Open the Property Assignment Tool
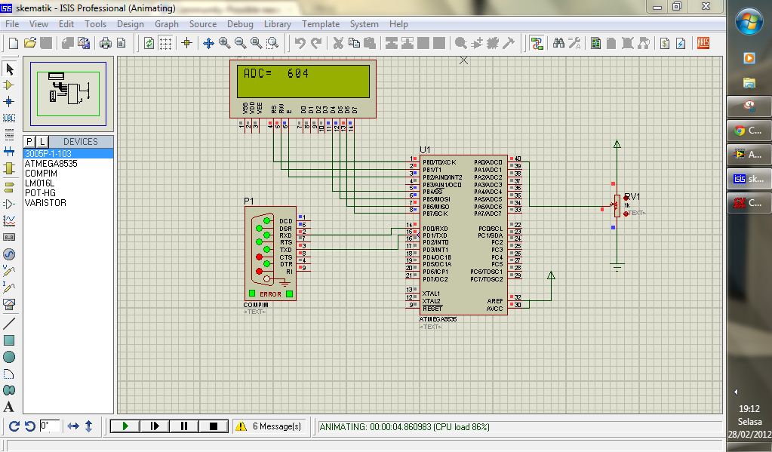Screen dimensions: 772x452 574,43
